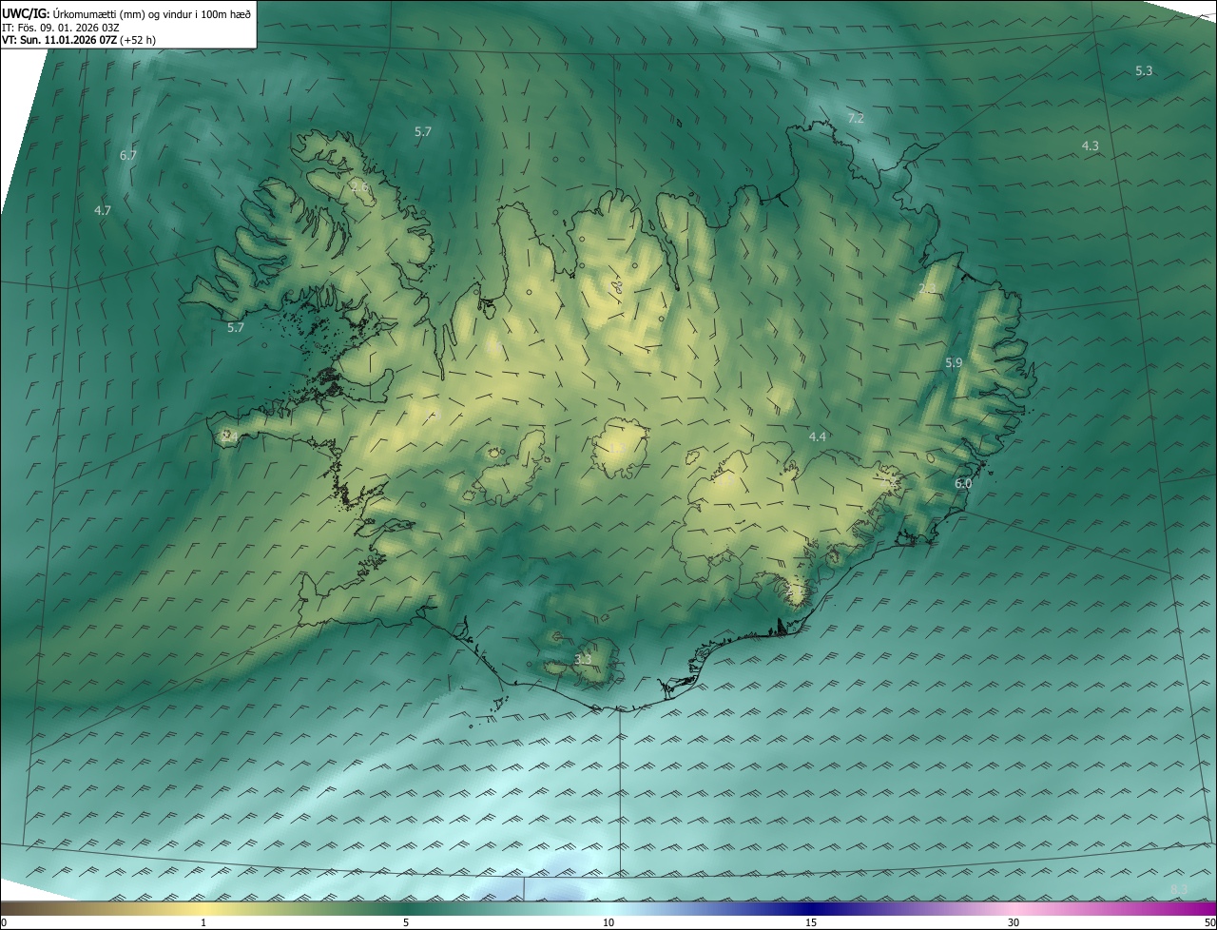Image resolution: width=1217 pixels, height=930 pixels.
Task: Click the 5.9 precipitation value on the map
Action: tap(954, 363)
